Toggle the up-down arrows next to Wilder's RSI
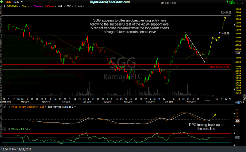Image resolution: width=246 pixels, height=152 pixels. 9,129
